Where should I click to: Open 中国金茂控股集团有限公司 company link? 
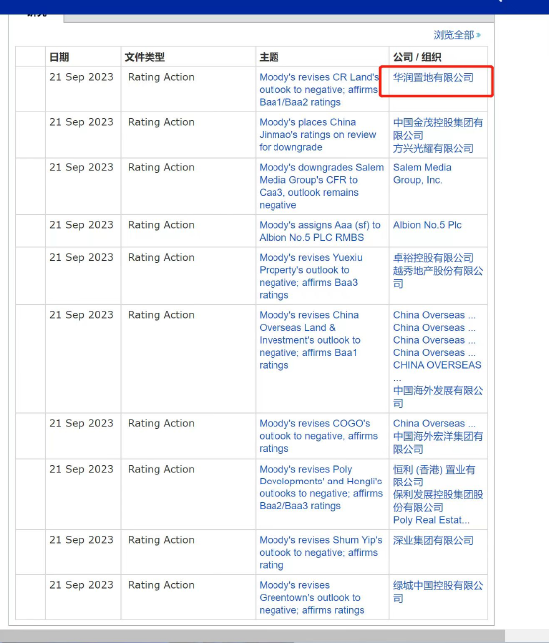(x=438, y=129)
